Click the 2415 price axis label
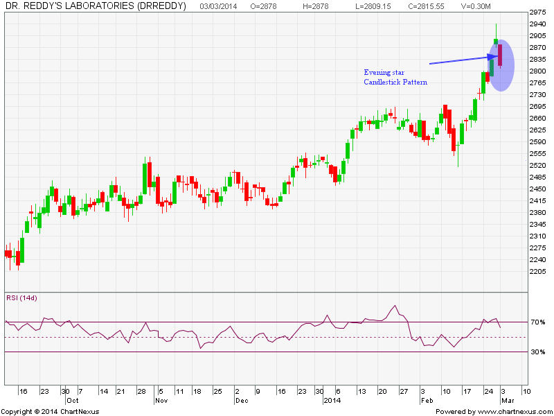Viewport: 554px width, 416px height. point(538,200)
